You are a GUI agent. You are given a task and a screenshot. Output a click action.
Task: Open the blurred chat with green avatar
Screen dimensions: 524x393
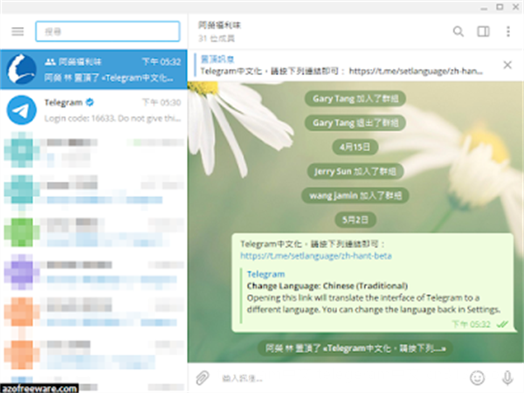point(93,232)
